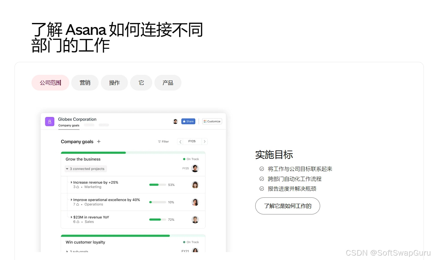Image resolution: width=432 pixels, height=260 pixels.
Task: Click the FY25 period label
Action: 192,141
